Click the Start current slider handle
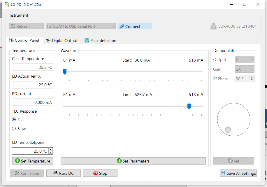This screenshot has width=267, height=187. point(65,72)
